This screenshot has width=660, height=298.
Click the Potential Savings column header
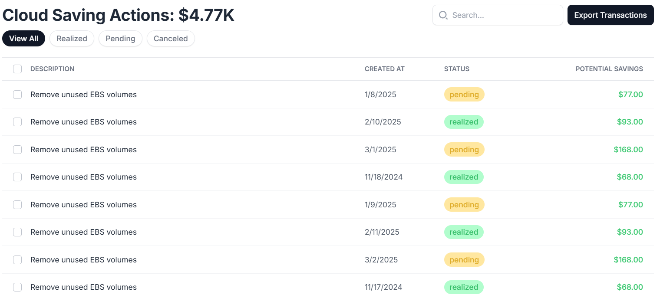pos(609,69)
